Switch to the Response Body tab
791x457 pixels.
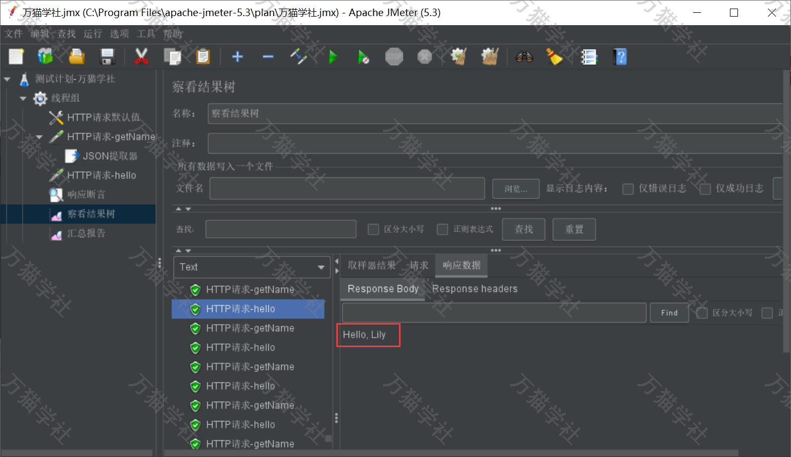coord(383,289)
